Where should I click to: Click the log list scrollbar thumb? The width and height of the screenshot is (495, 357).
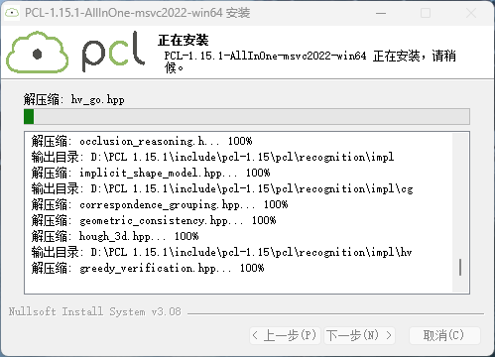460,268
